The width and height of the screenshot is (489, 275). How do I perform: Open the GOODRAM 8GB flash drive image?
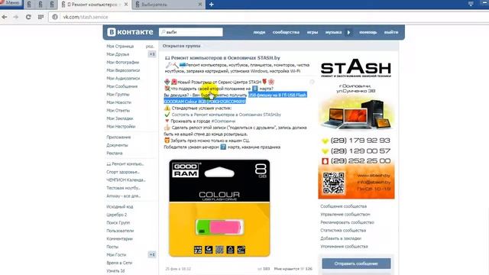pos(219,209)
